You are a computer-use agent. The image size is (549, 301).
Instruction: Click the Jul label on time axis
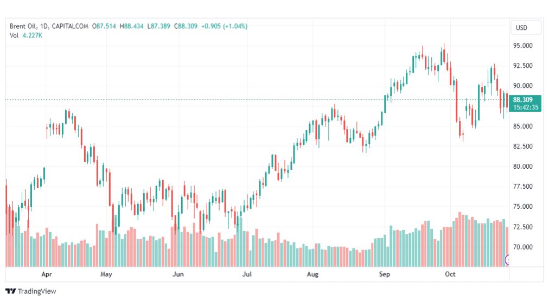tap(247, 274)
